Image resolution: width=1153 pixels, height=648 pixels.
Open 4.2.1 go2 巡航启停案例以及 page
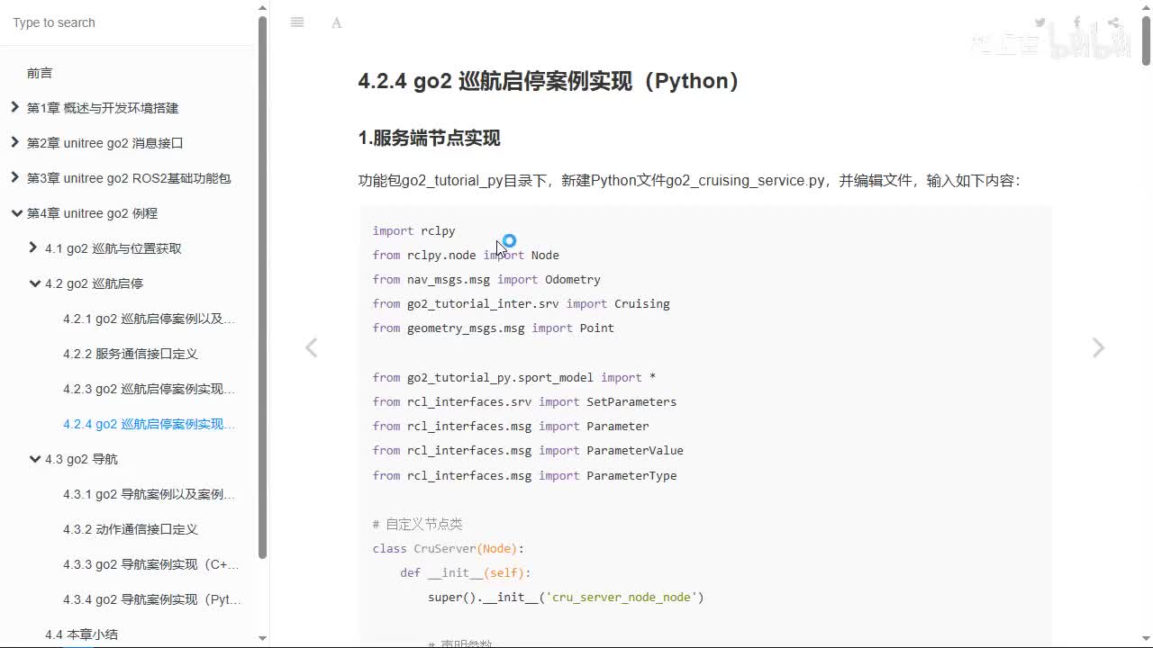[150, 319]
